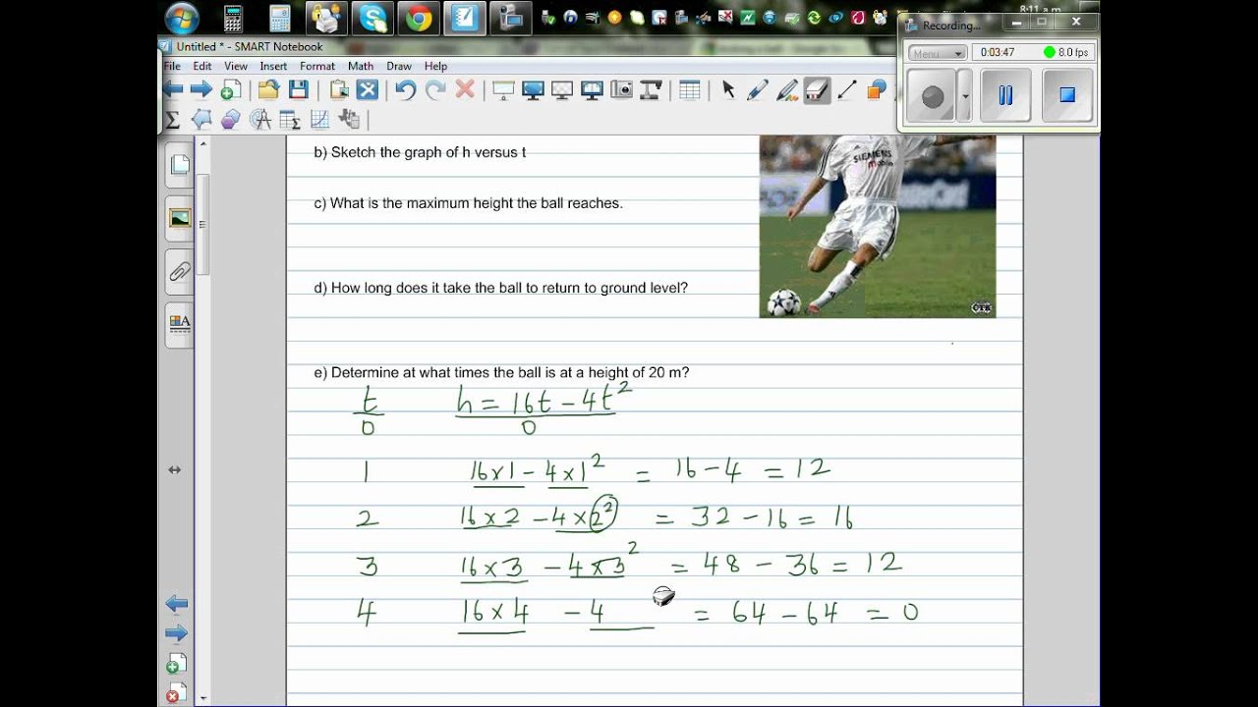The width and height of the screenshot is (1258, 707).
Task: Insert a table from the toolbar
Action: pos(689,90)
